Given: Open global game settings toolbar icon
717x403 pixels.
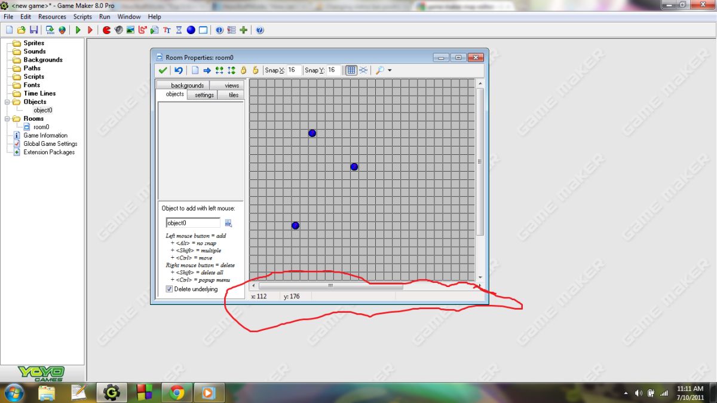Looking at the screenshot, I should (231, 30).
